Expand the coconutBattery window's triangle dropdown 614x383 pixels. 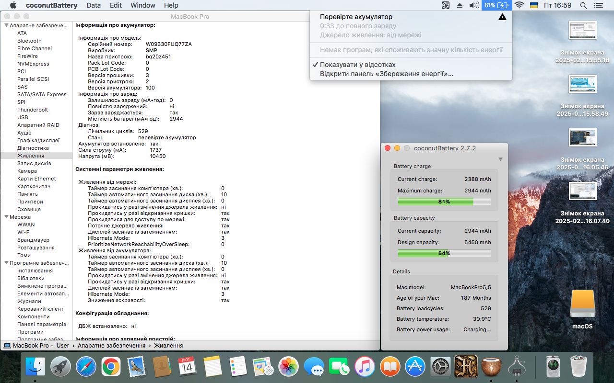500,159
